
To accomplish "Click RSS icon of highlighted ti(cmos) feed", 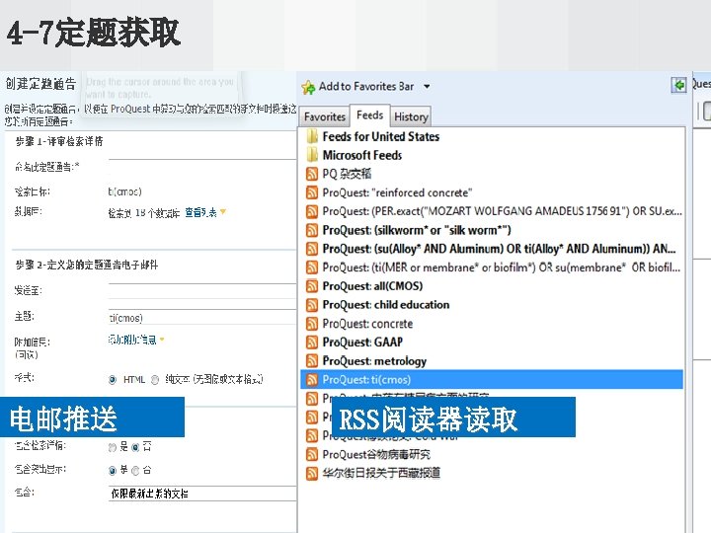I will (312, 379).
